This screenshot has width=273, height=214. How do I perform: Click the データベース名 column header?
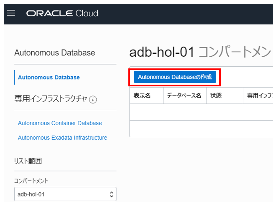click(x=184, y=96)
